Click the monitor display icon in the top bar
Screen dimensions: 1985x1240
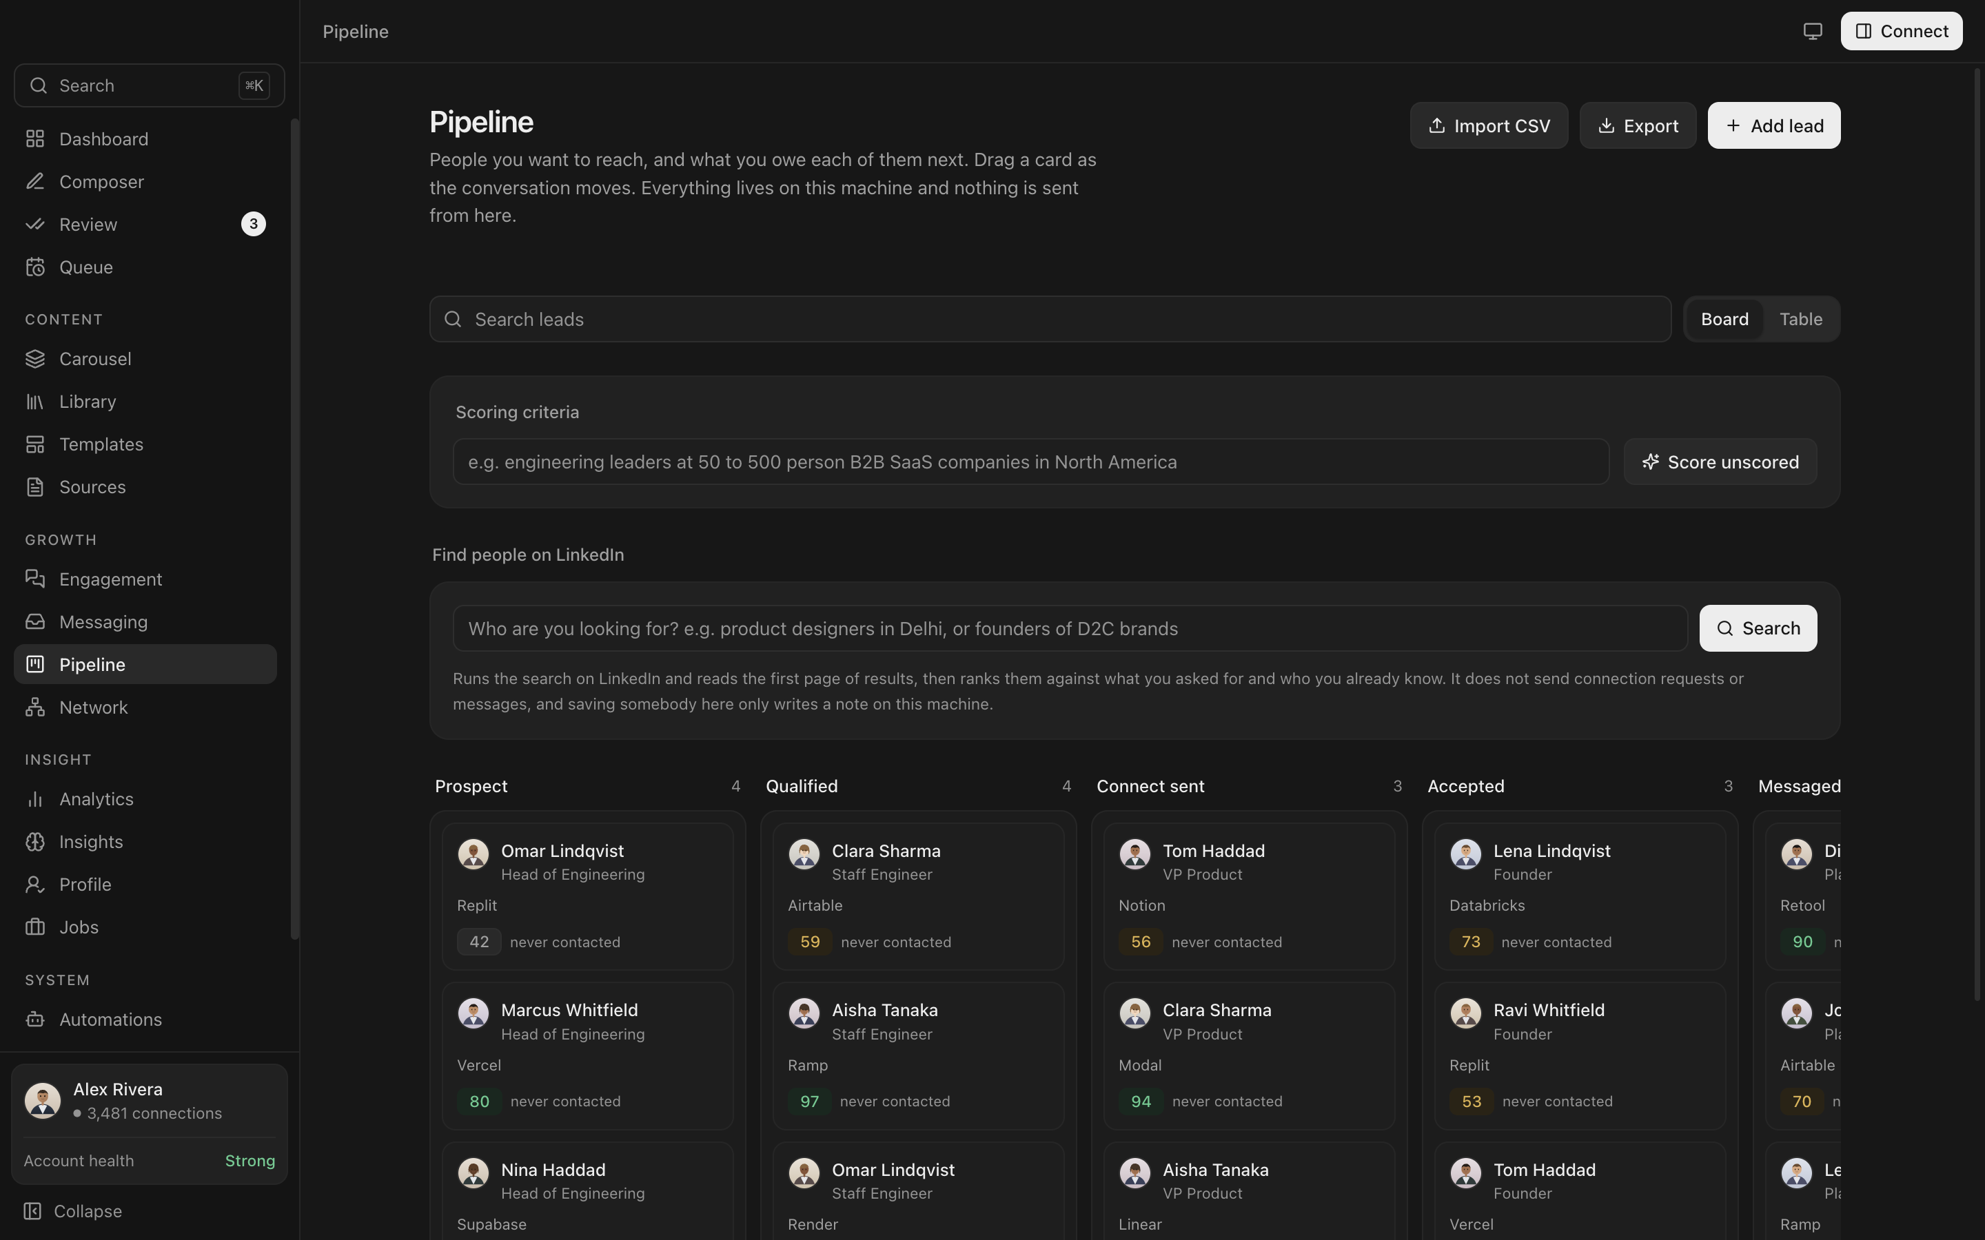[1813, 31]
